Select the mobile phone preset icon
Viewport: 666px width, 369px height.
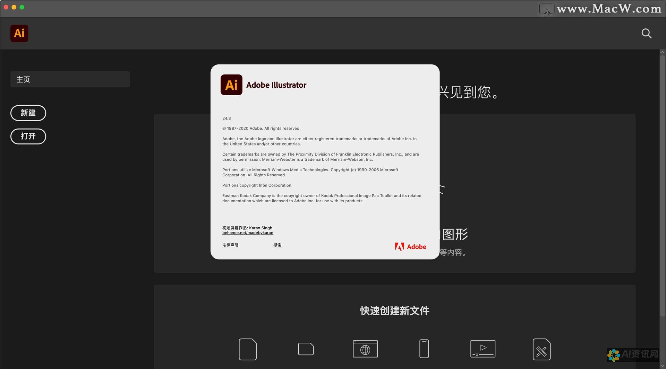(424, 349)
